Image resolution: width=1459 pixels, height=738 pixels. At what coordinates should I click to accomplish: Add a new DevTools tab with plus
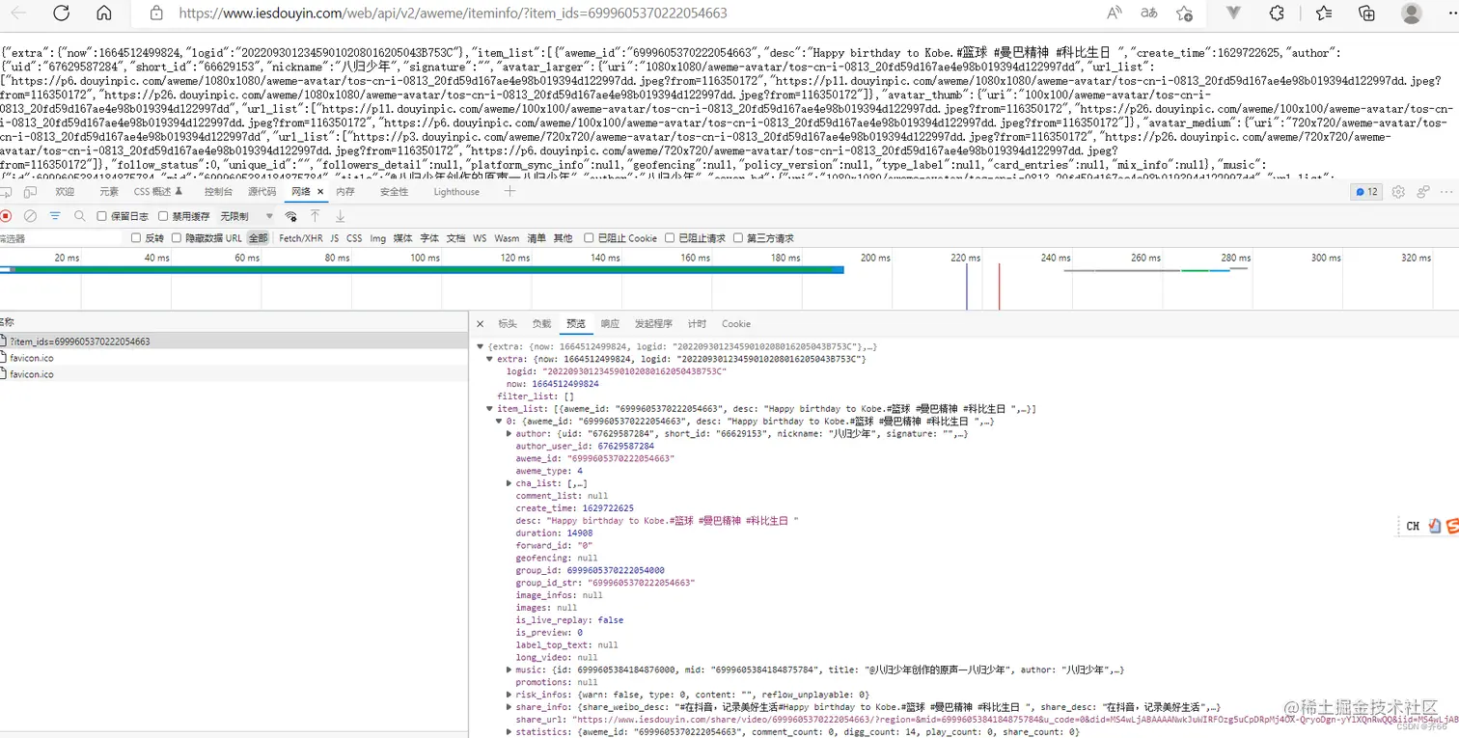tap(510, 192)
